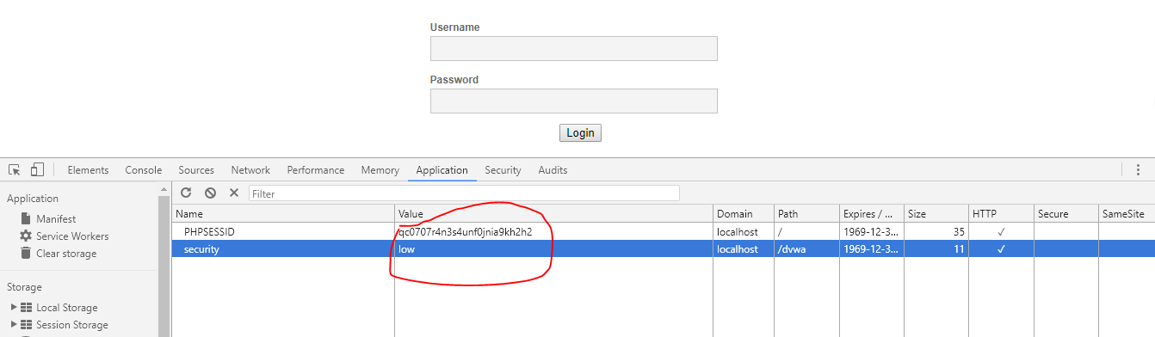The width and height of the screenshot is (1155, 337).
Task: Toggle the device toolbar icon
Action: [37, 170]
